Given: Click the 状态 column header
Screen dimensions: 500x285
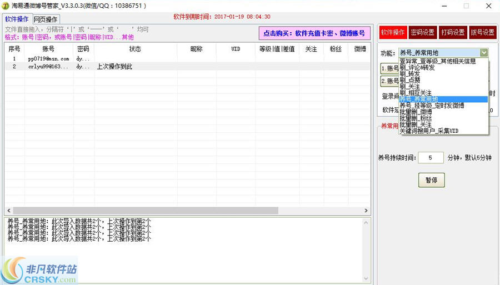Looking at the screenshot, I should pyautogui.click(x=135, y=49).
